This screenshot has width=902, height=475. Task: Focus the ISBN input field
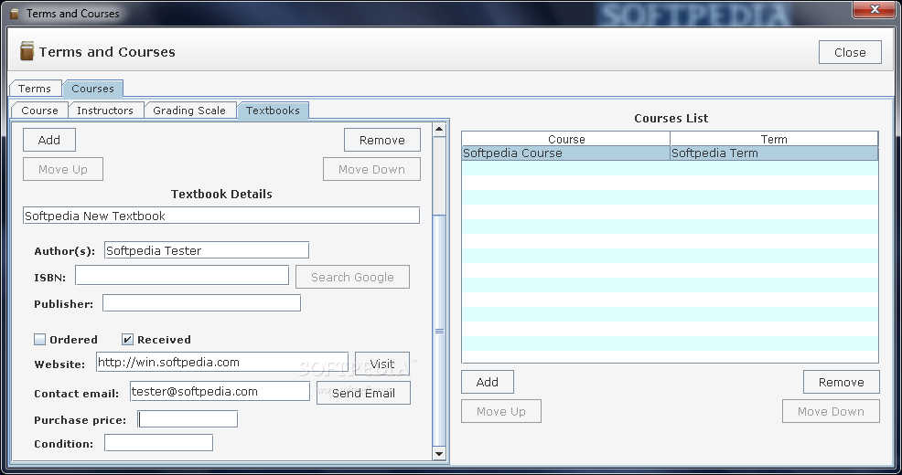tap(182, 275)
